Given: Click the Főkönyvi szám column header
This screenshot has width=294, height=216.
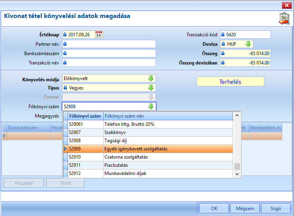Looking at the screenshot, I should coord(85,116).
